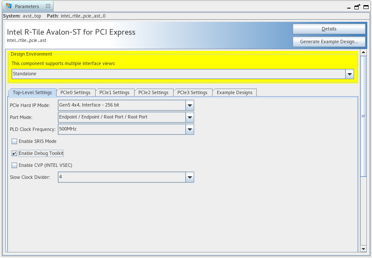This screenshot has width=372, height=258.
Task: Open the Port Mode dropdown
Action: [x=190, y=117]
